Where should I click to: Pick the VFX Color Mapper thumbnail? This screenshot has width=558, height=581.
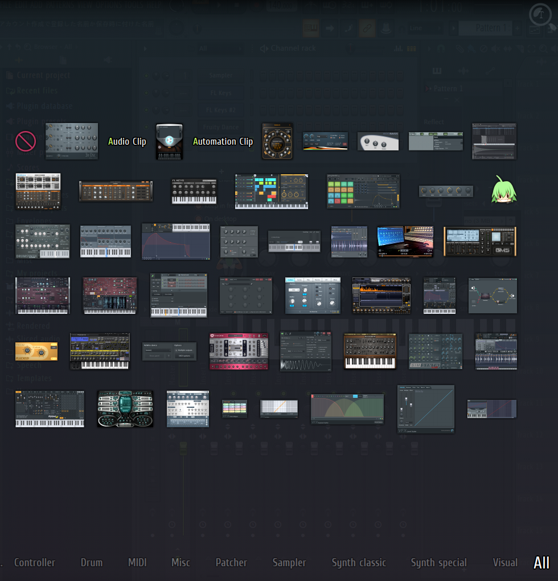click(x=235, y=409)
